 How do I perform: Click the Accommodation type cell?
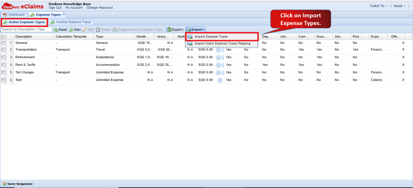[114, 65]
